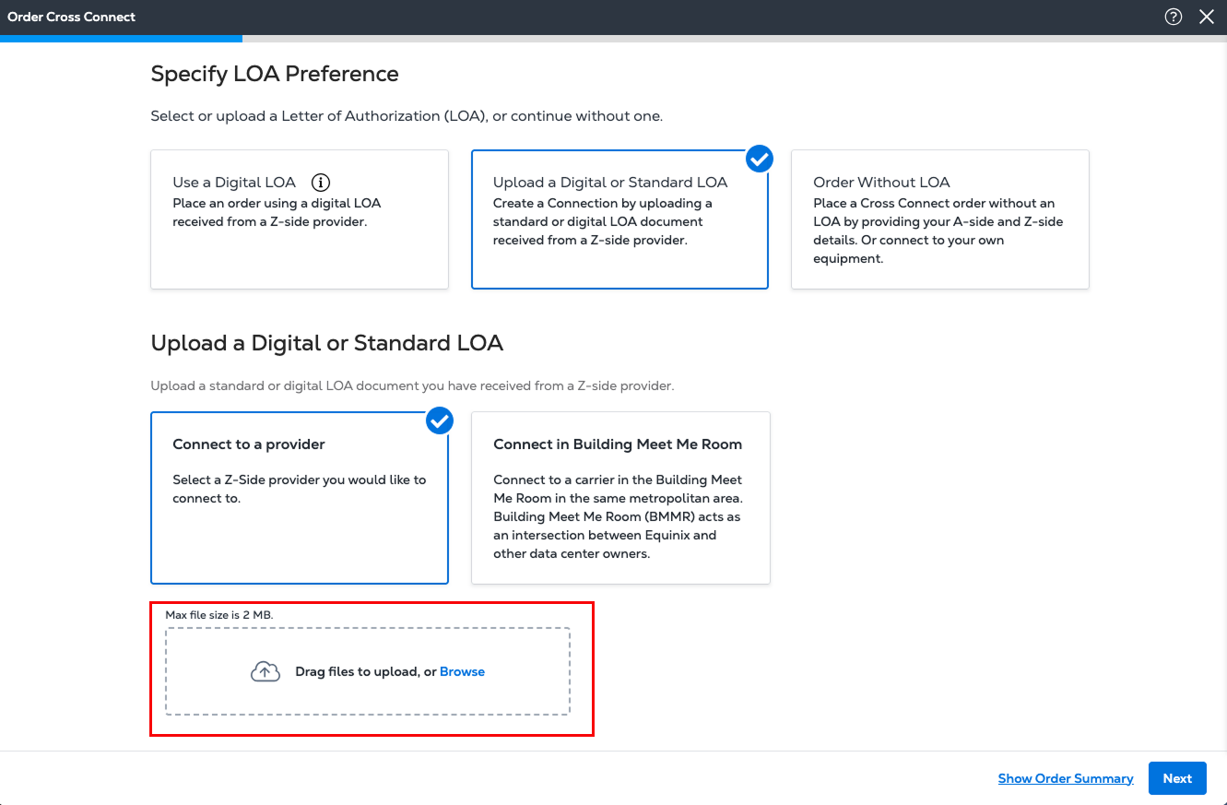The image size is (1227, 805).
Task: Click the Order Cross Connect title text
Action: (72, 17)
